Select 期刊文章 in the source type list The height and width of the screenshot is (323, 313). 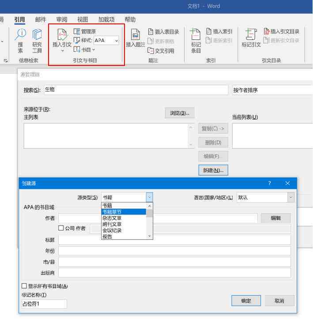point(124,224)
